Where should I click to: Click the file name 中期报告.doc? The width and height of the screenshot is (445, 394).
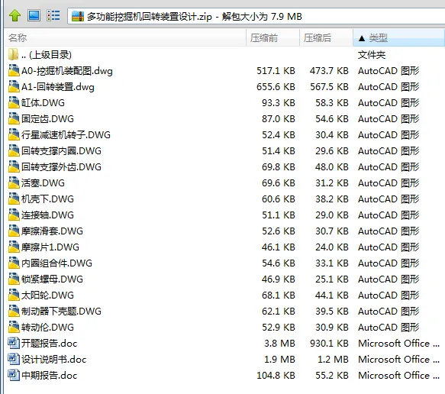pyautogui.click(x=50, y=376)
